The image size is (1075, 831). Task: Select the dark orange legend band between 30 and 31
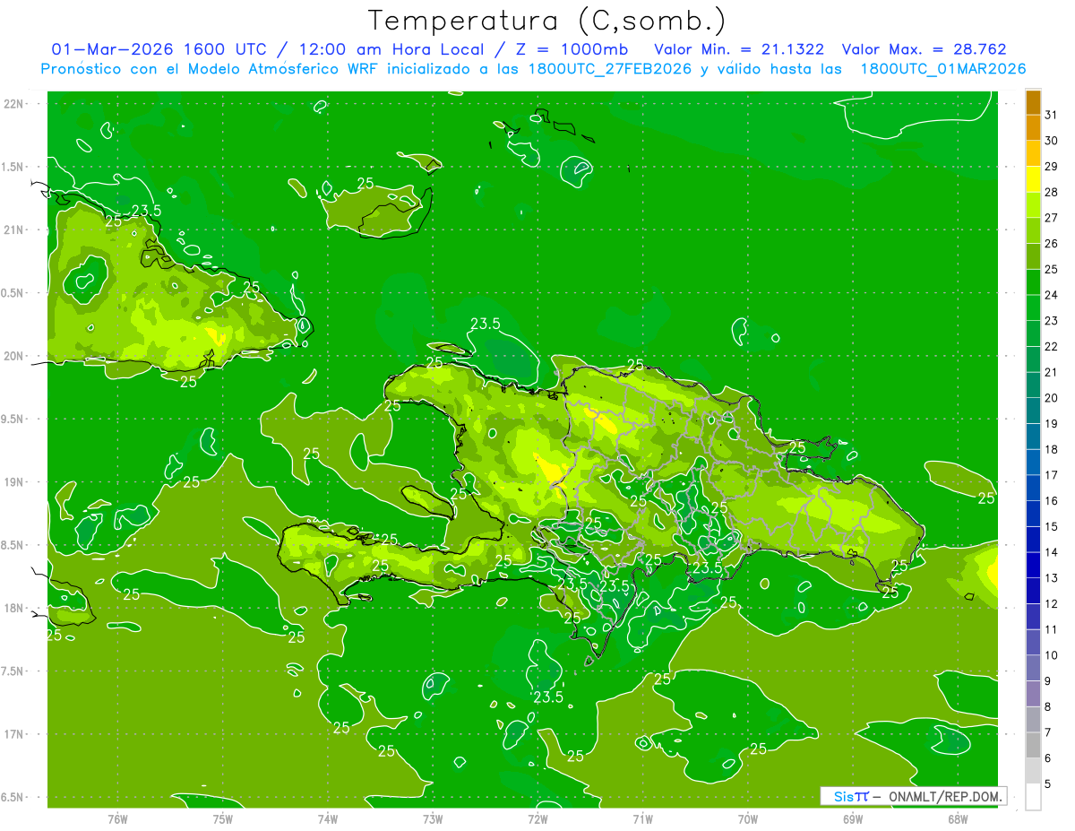pyautogui.click(x=1033, y=128)
